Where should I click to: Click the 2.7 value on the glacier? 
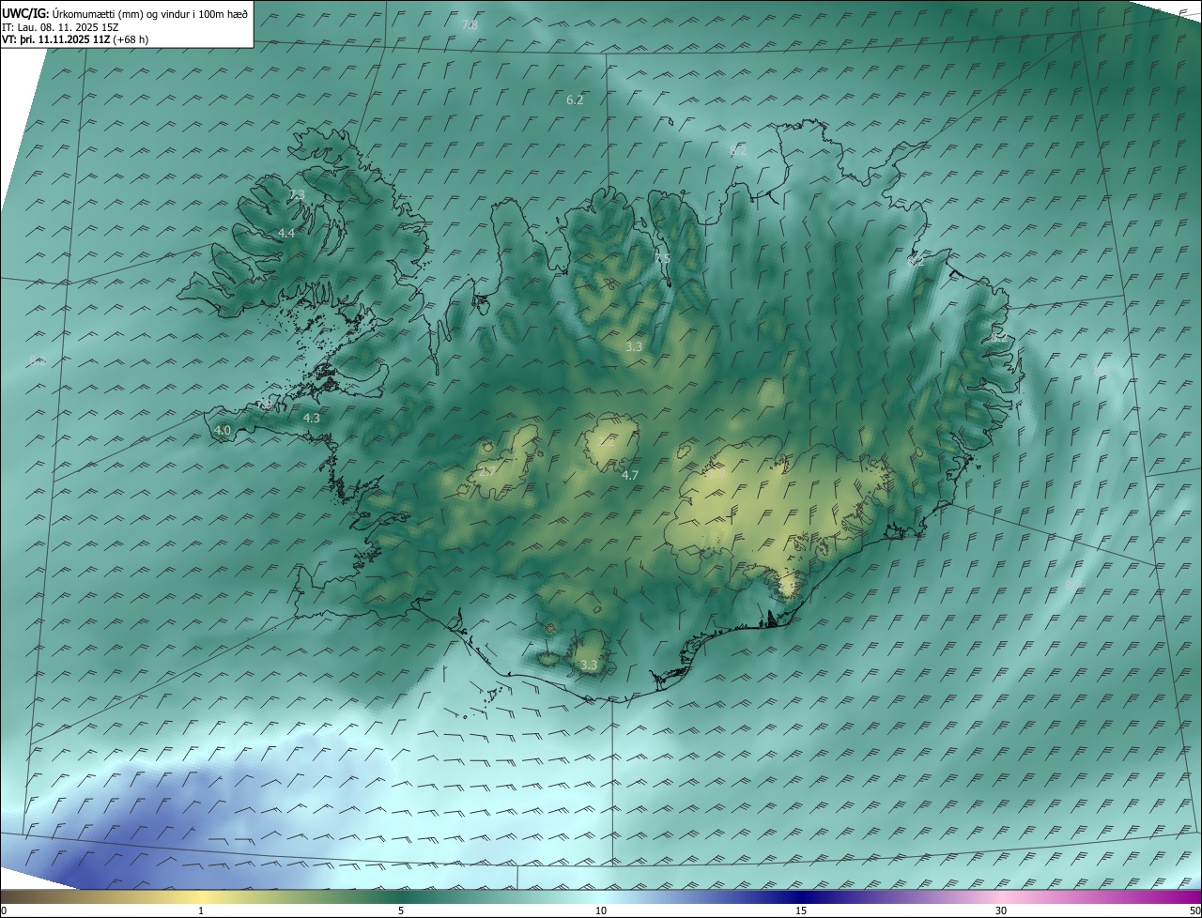486,471
